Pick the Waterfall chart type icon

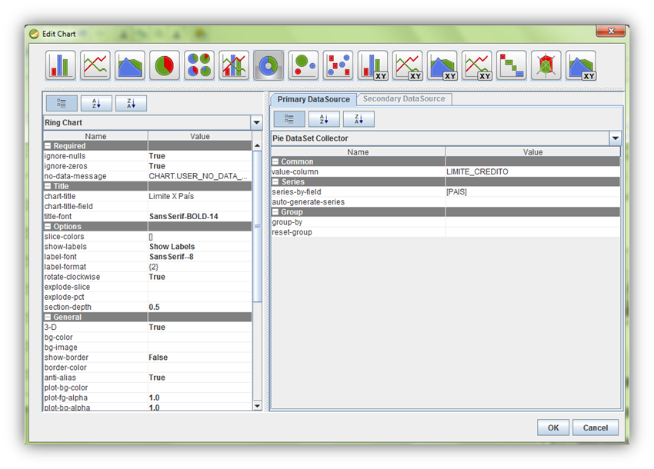click(512, 66)
